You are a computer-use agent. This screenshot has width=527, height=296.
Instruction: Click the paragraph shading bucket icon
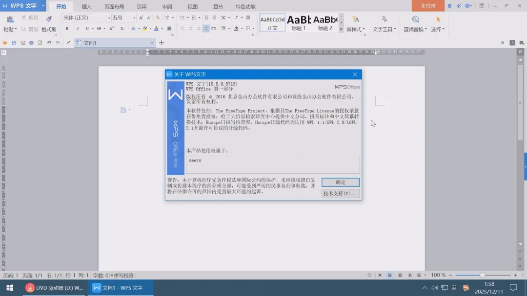(236, 29)
